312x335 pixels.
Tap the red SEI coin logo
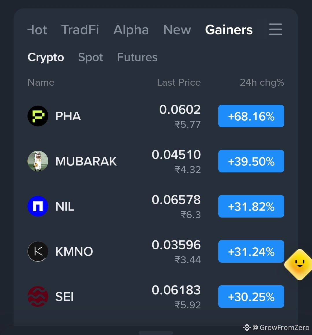pos(38,297)
